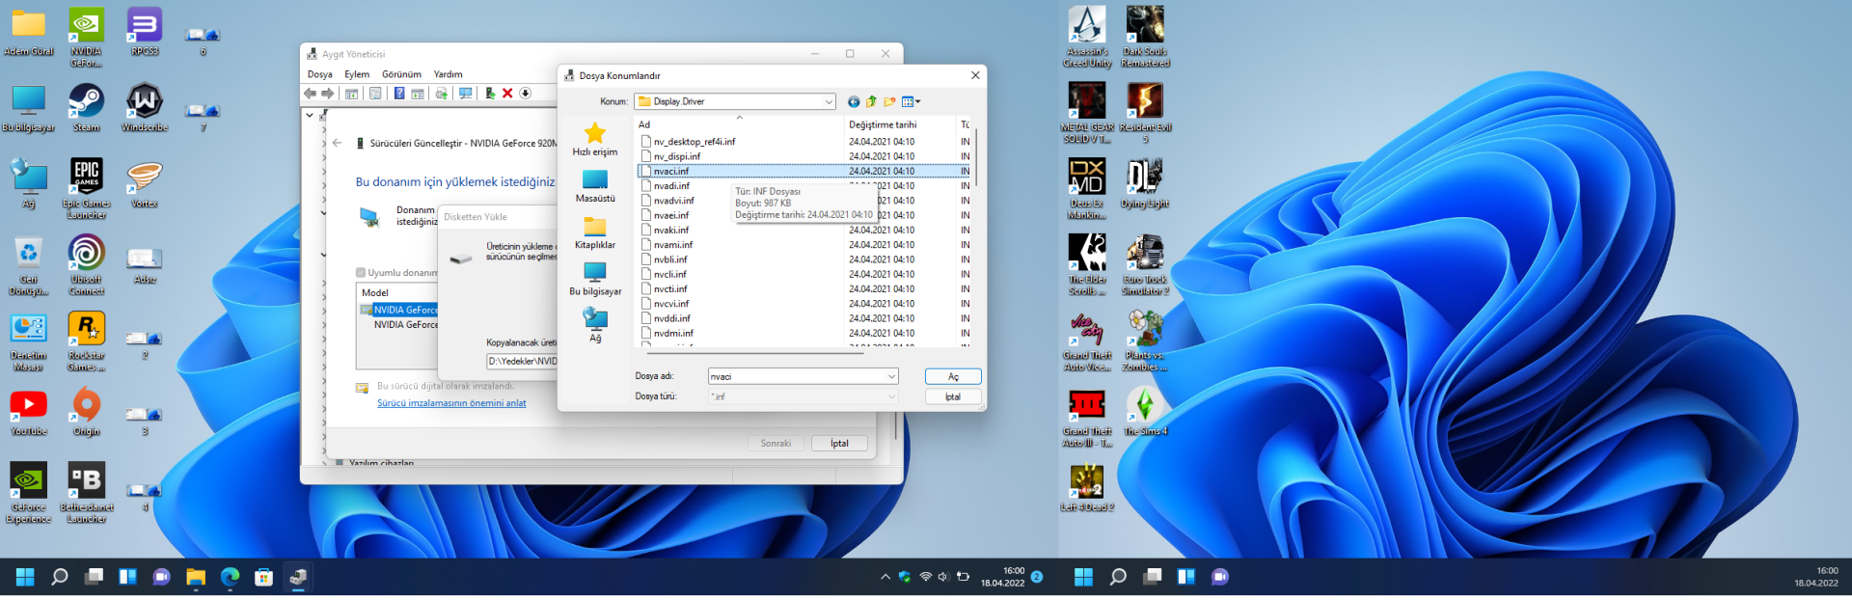Select Left 4 Dead 2 desktop icon
1852x600 pixels.
[x=1087, y=488]
